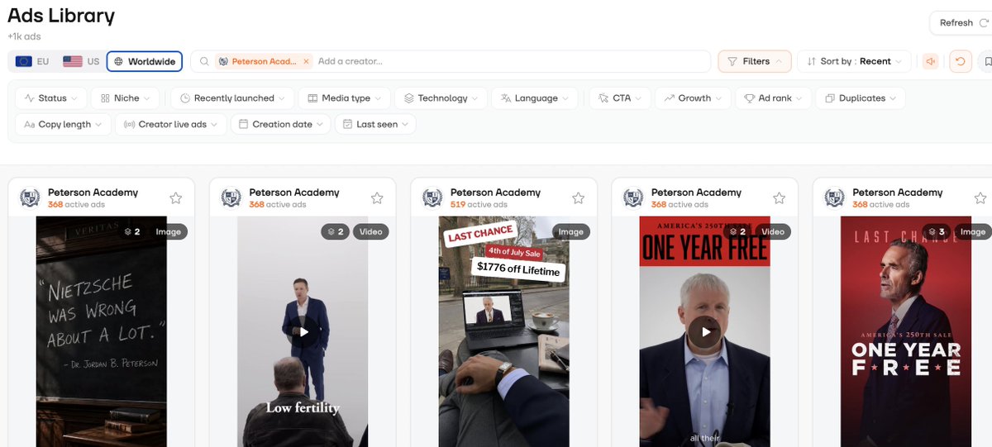Collapse the Filters panel
Image resolution: width=992 pixels, height=447 pixels.
(x=754, y=61)
